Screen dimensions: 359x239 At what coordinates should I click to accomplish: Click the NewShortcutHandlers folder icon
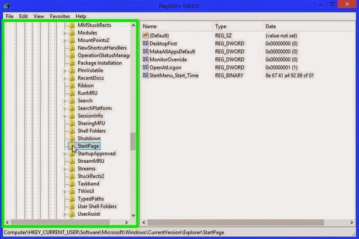(72, 48)
